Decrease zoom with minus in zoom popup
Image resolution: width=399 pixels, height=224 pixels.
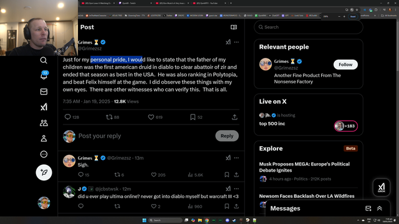coord(339,17)
